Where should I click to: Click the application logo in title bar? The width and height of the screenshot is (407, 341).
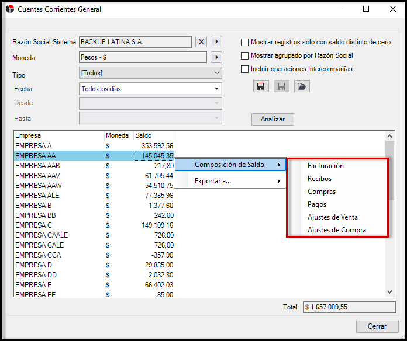[10, 9]
